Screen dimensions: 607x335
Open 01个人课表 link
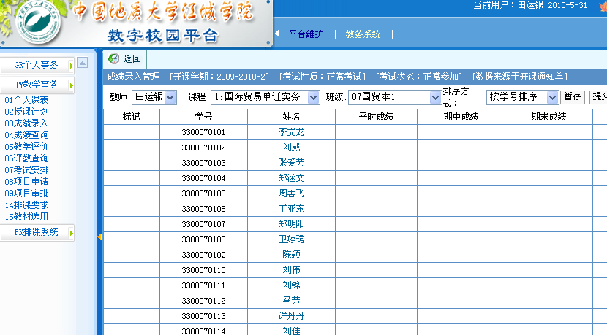click(27, 100)
